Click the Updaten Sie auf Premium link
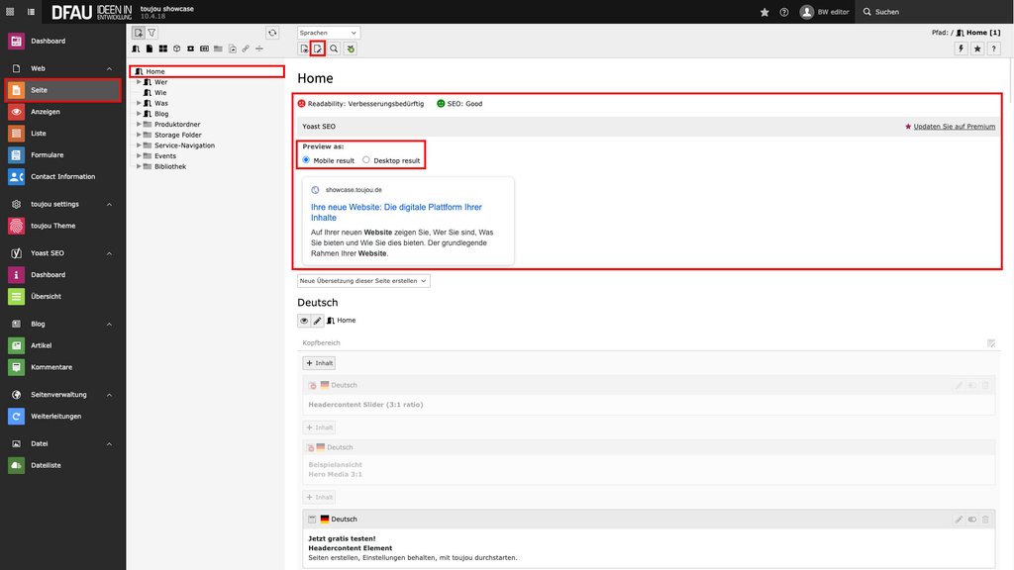Viewport: 1014px width, 570px height. [x=954, y=127]
